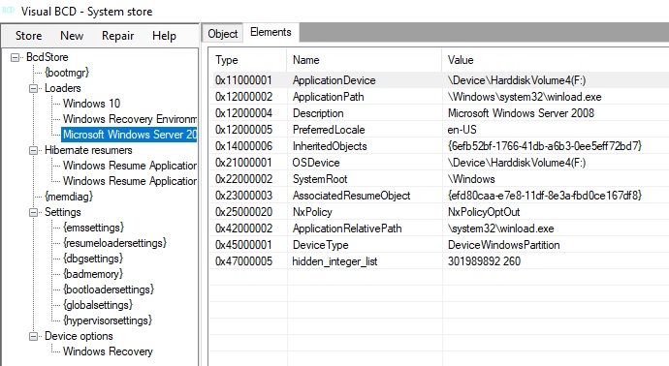669x366 pixels.
Task: Collapse the Settings tree branch
Action: [33, 212]
